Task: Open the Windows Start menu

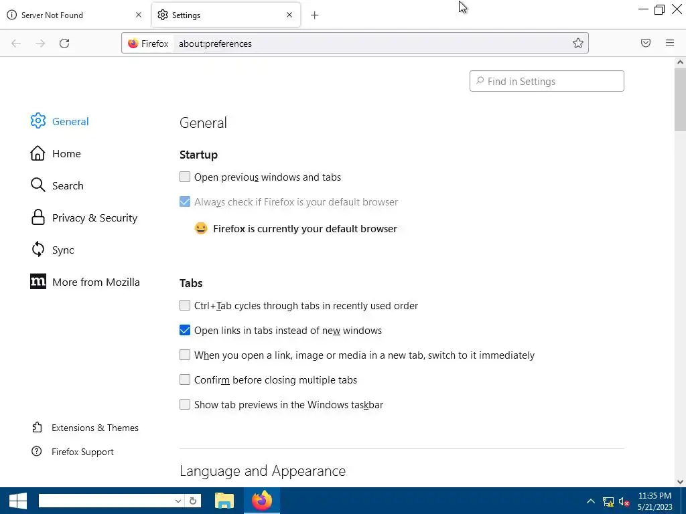Action: (x=18, y=501)
